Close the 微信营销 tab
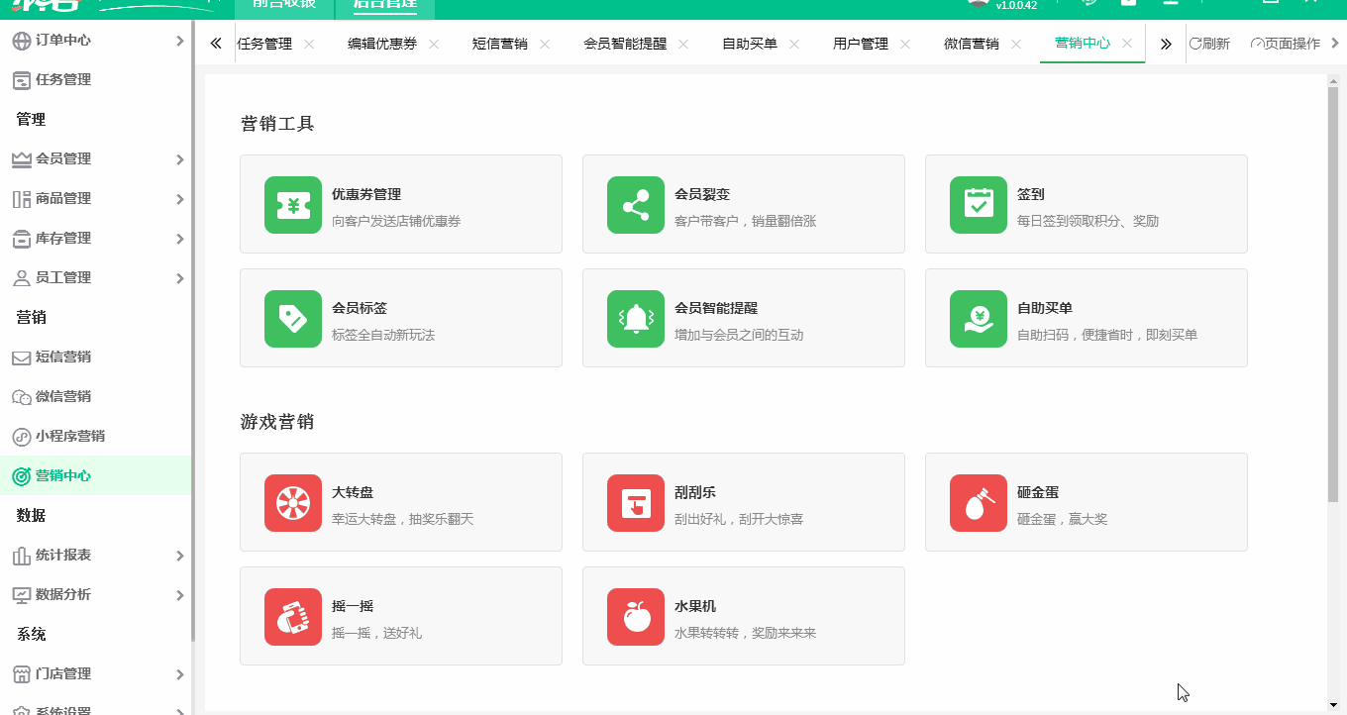Viewport: 1347px width, 715px height. tap(1016, 44)
